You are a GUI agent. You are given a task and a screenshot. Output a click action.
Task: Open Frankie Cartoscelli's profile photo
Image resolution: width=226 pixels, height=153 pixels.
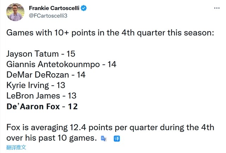(15, 12)
